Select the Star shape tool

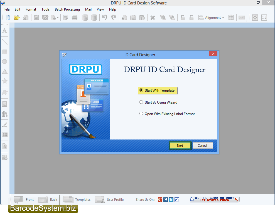coord(4,81)
